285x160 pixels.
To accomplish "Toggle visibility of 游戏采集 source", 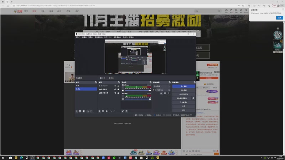I will [x=115, y=89].
